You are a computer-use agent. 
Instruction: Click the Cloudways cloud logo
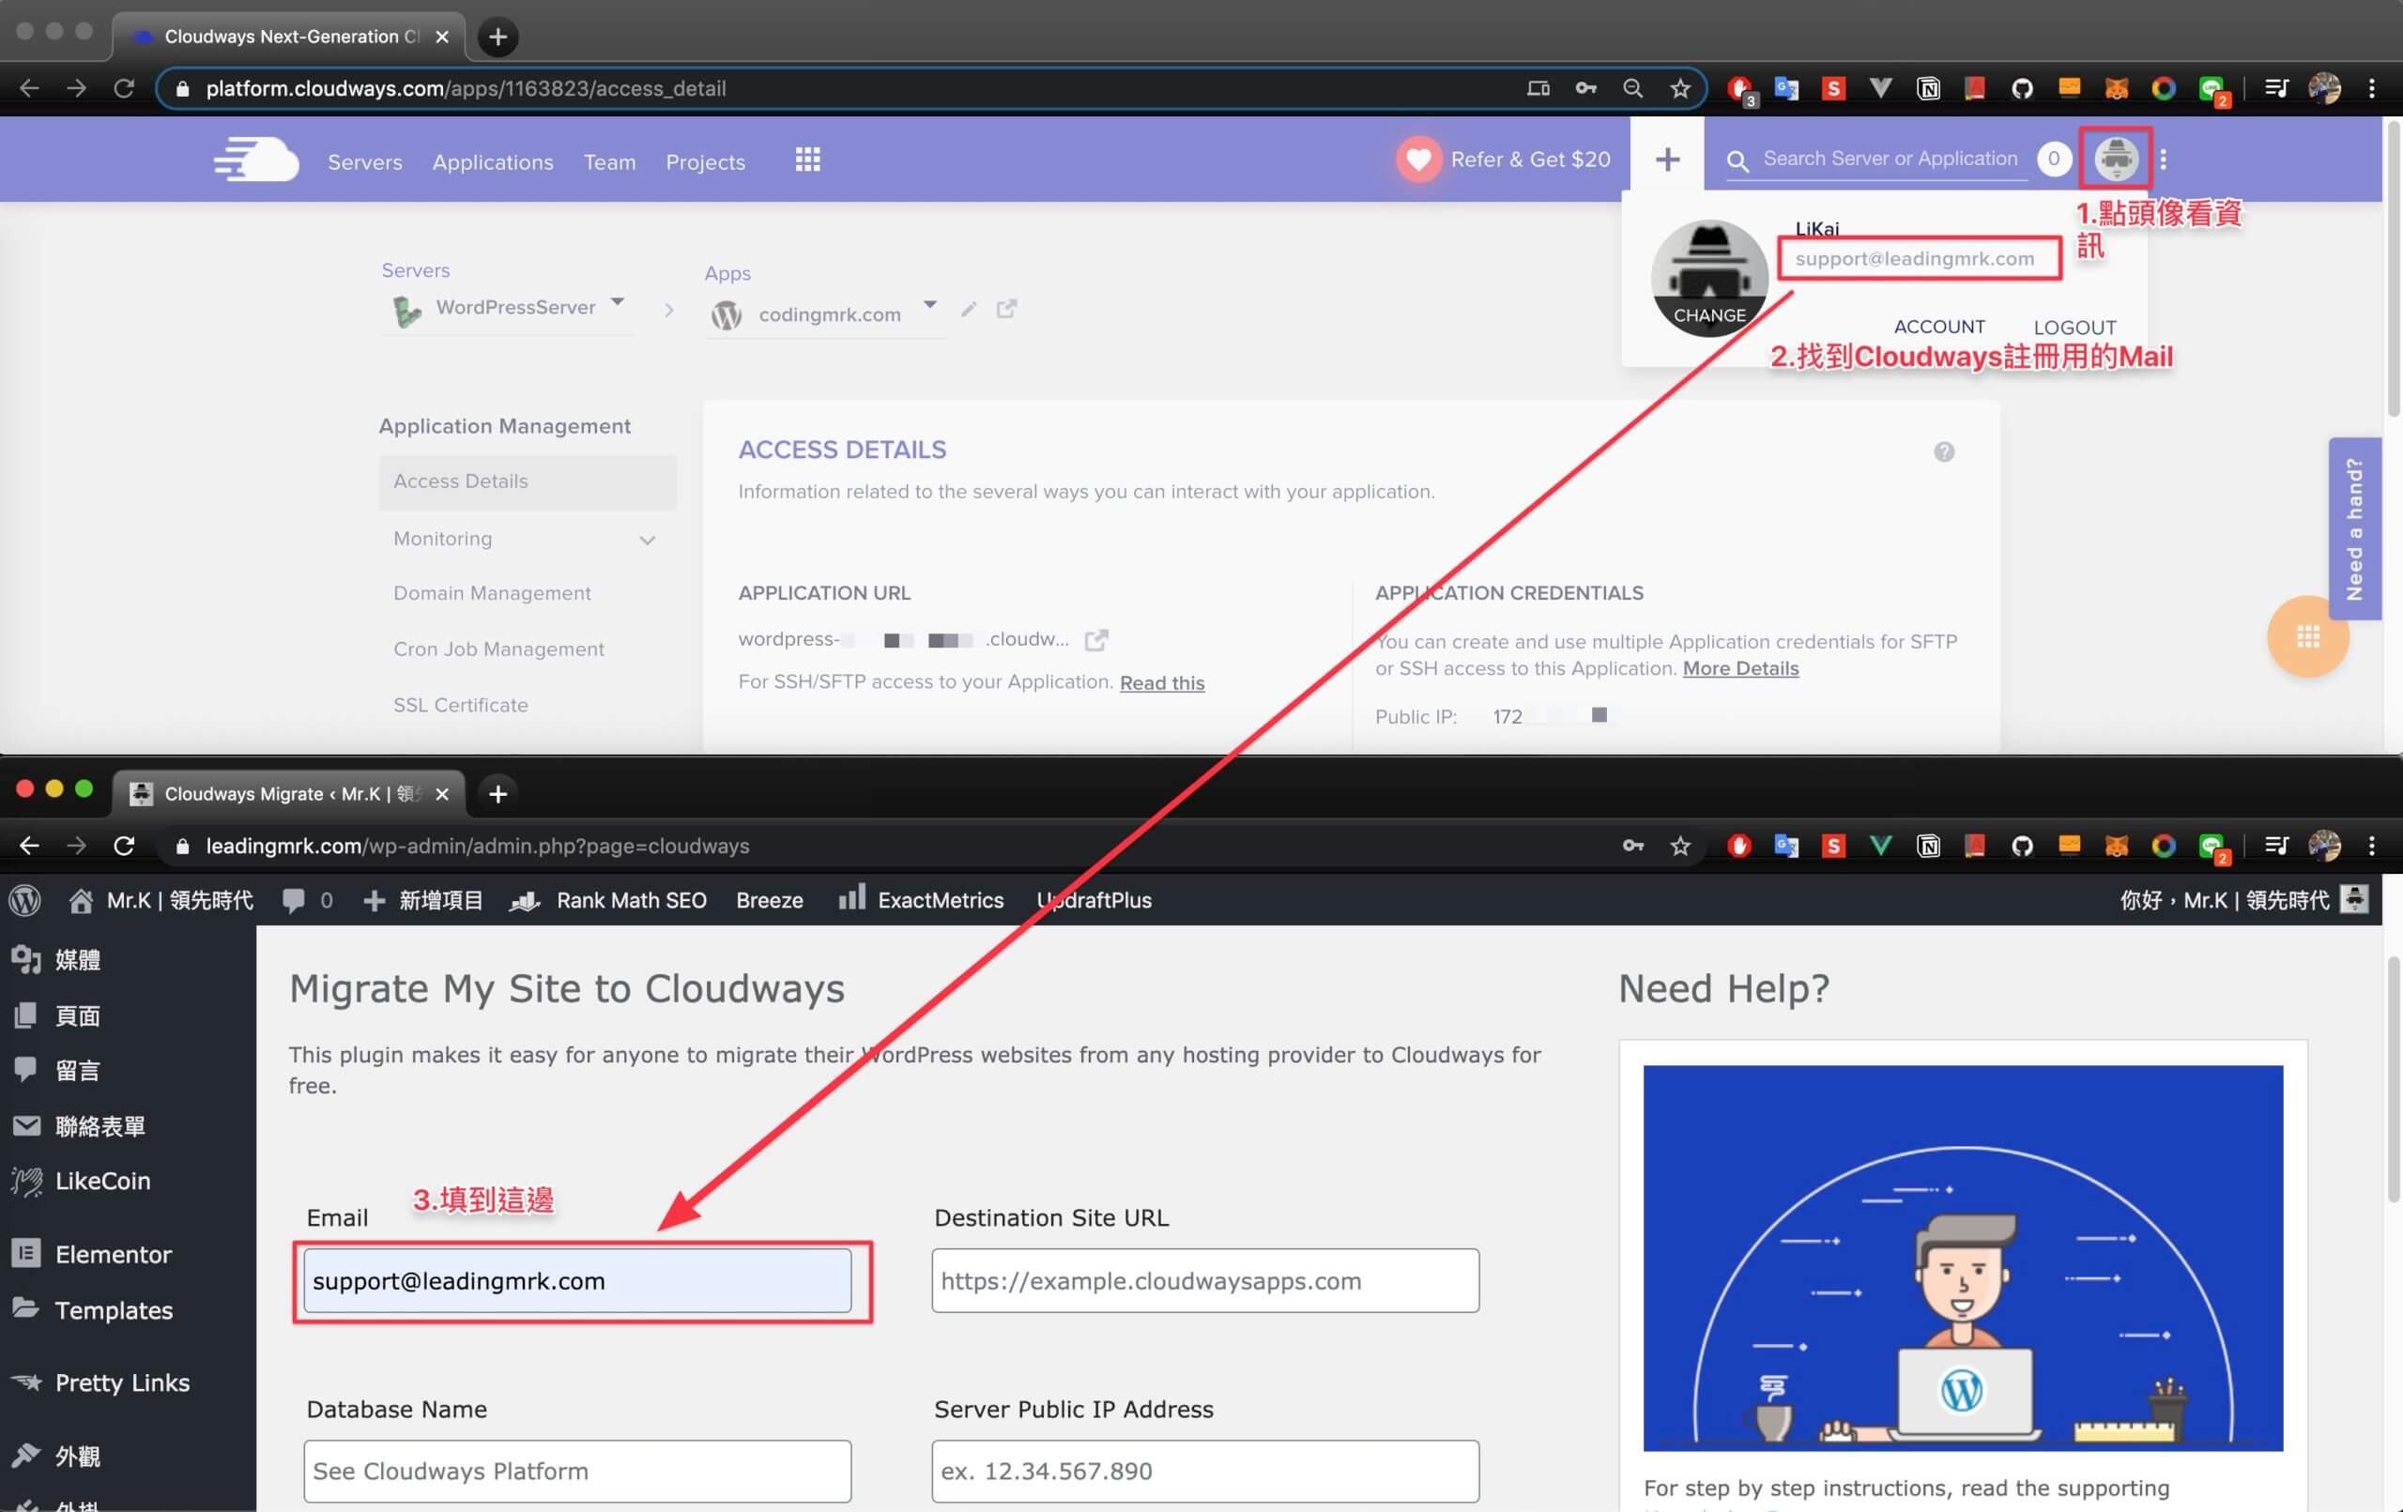(256, 160)
